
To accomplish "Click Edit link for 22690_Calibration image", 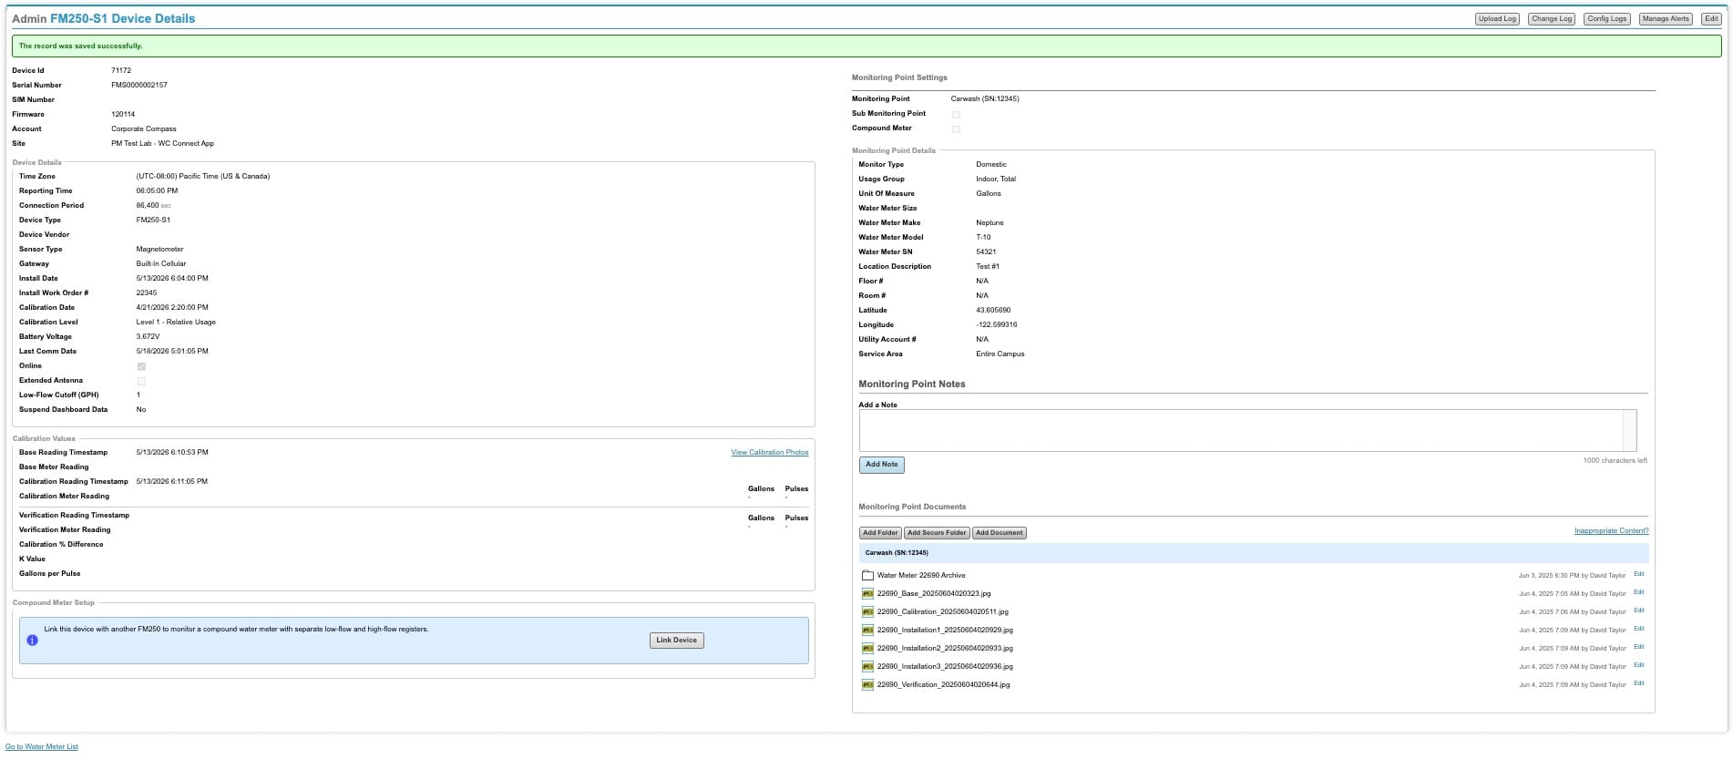I will pyautogui.click(x=1639, y=611).
